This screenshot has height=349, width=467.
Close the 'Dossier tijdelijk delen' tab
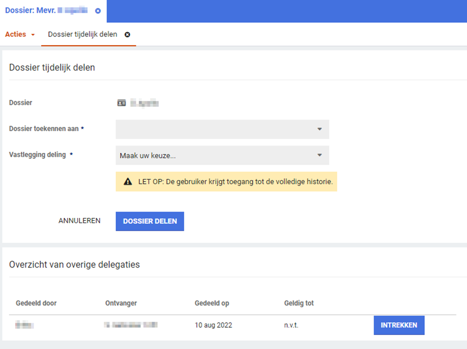pyautogui.click(x=128, y=35)
